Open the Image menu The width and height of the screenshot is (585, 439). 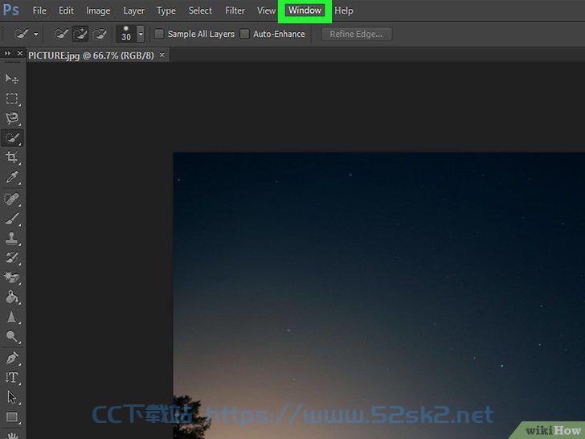tap(98, 10)
